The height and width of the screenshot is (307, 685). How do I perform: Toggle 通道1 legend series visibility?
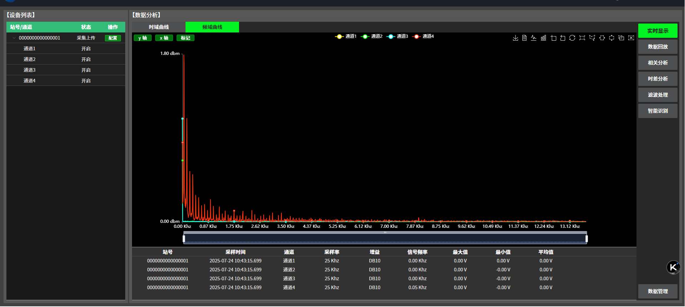click(x=346, y=36)
